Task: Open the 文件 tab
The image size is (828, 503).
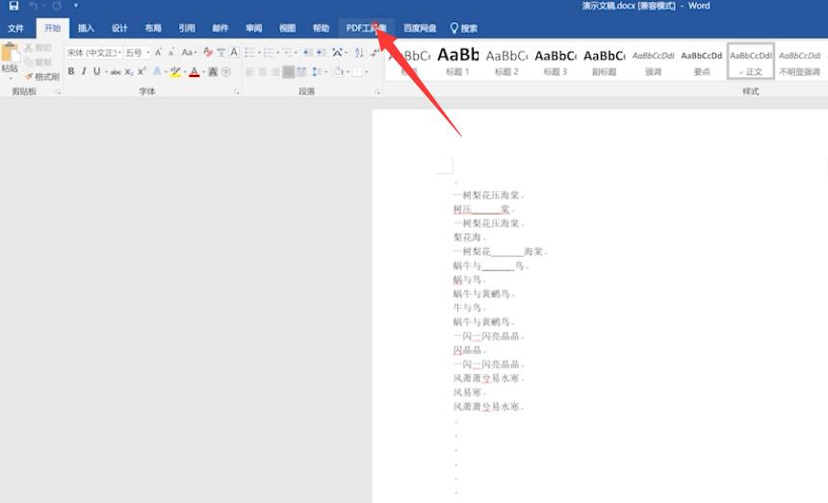Action: click(x=15, y=29)
